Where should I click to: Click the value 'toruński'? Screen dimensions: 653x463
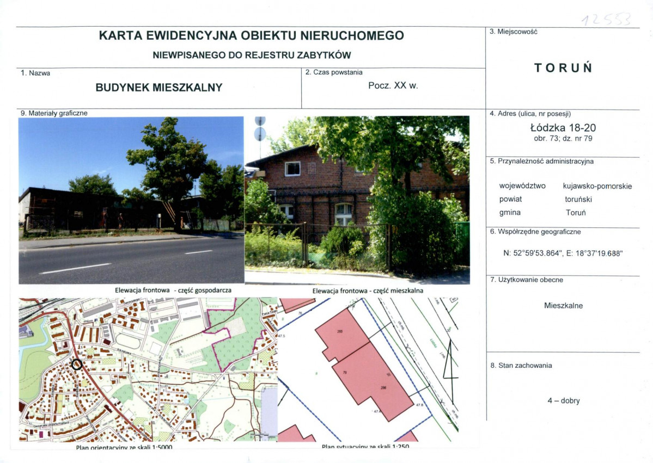[x=578, y=199]
